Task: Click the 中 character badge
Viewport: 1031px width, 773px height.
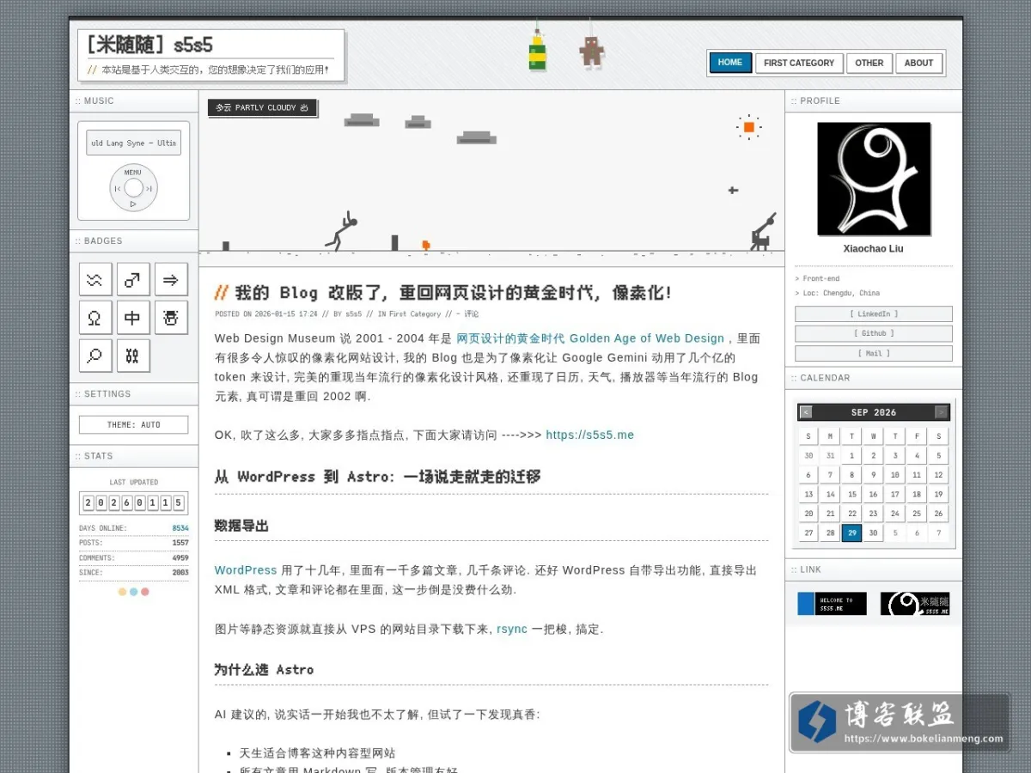Action: coord(133,318)
